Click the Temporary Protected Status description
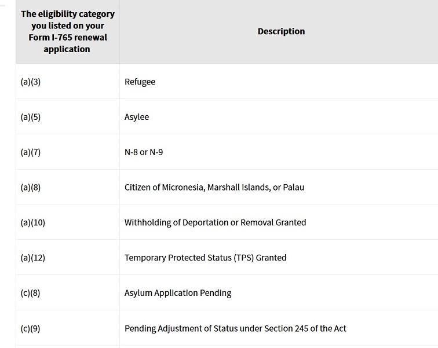 click(205, 258)
